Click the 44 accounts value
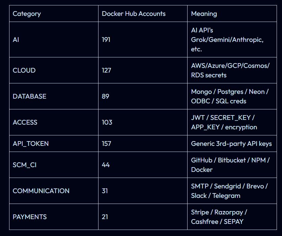 [x=106, y=165]
